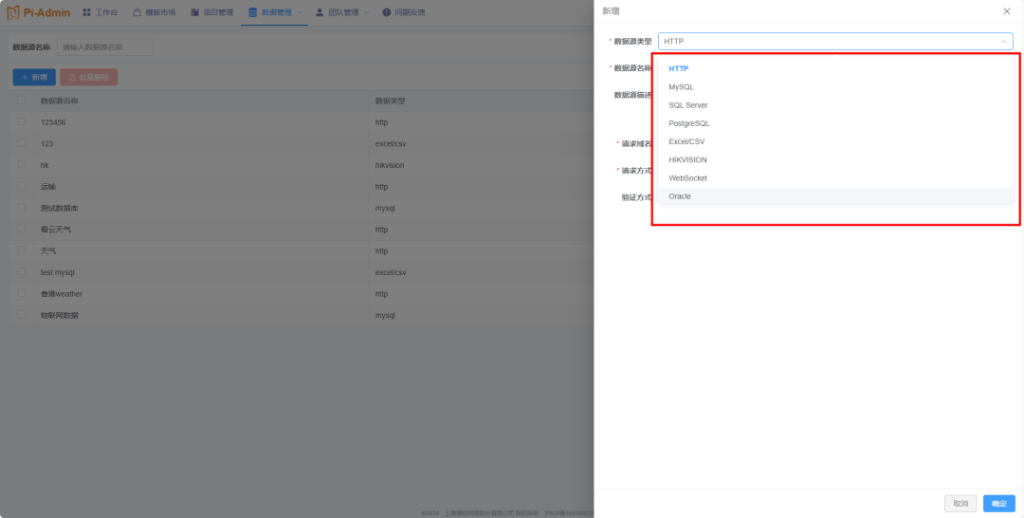Click the 问题反馈 info icon
Image resolution: width=1024 pixels, height=518 pixels.
[387, 12]
